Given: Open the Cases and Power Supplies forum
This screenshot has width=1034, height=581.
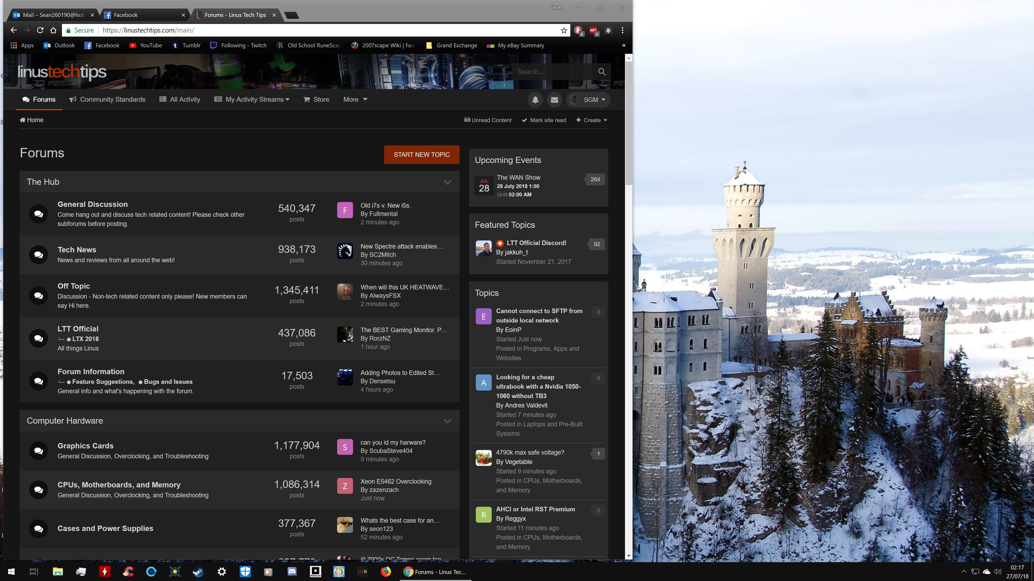Looking at the screenshot, I should [x=105, y=529].
